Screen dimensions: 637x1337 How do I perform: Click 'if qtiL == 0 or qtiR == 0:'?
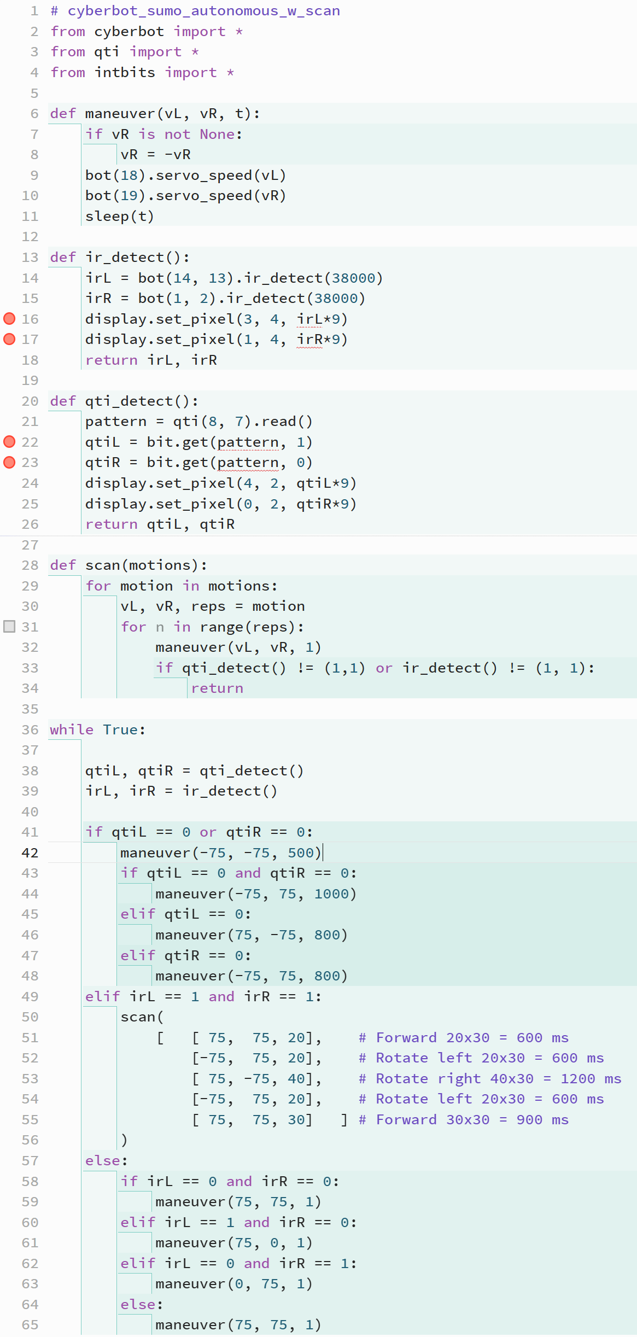point(199,832)
